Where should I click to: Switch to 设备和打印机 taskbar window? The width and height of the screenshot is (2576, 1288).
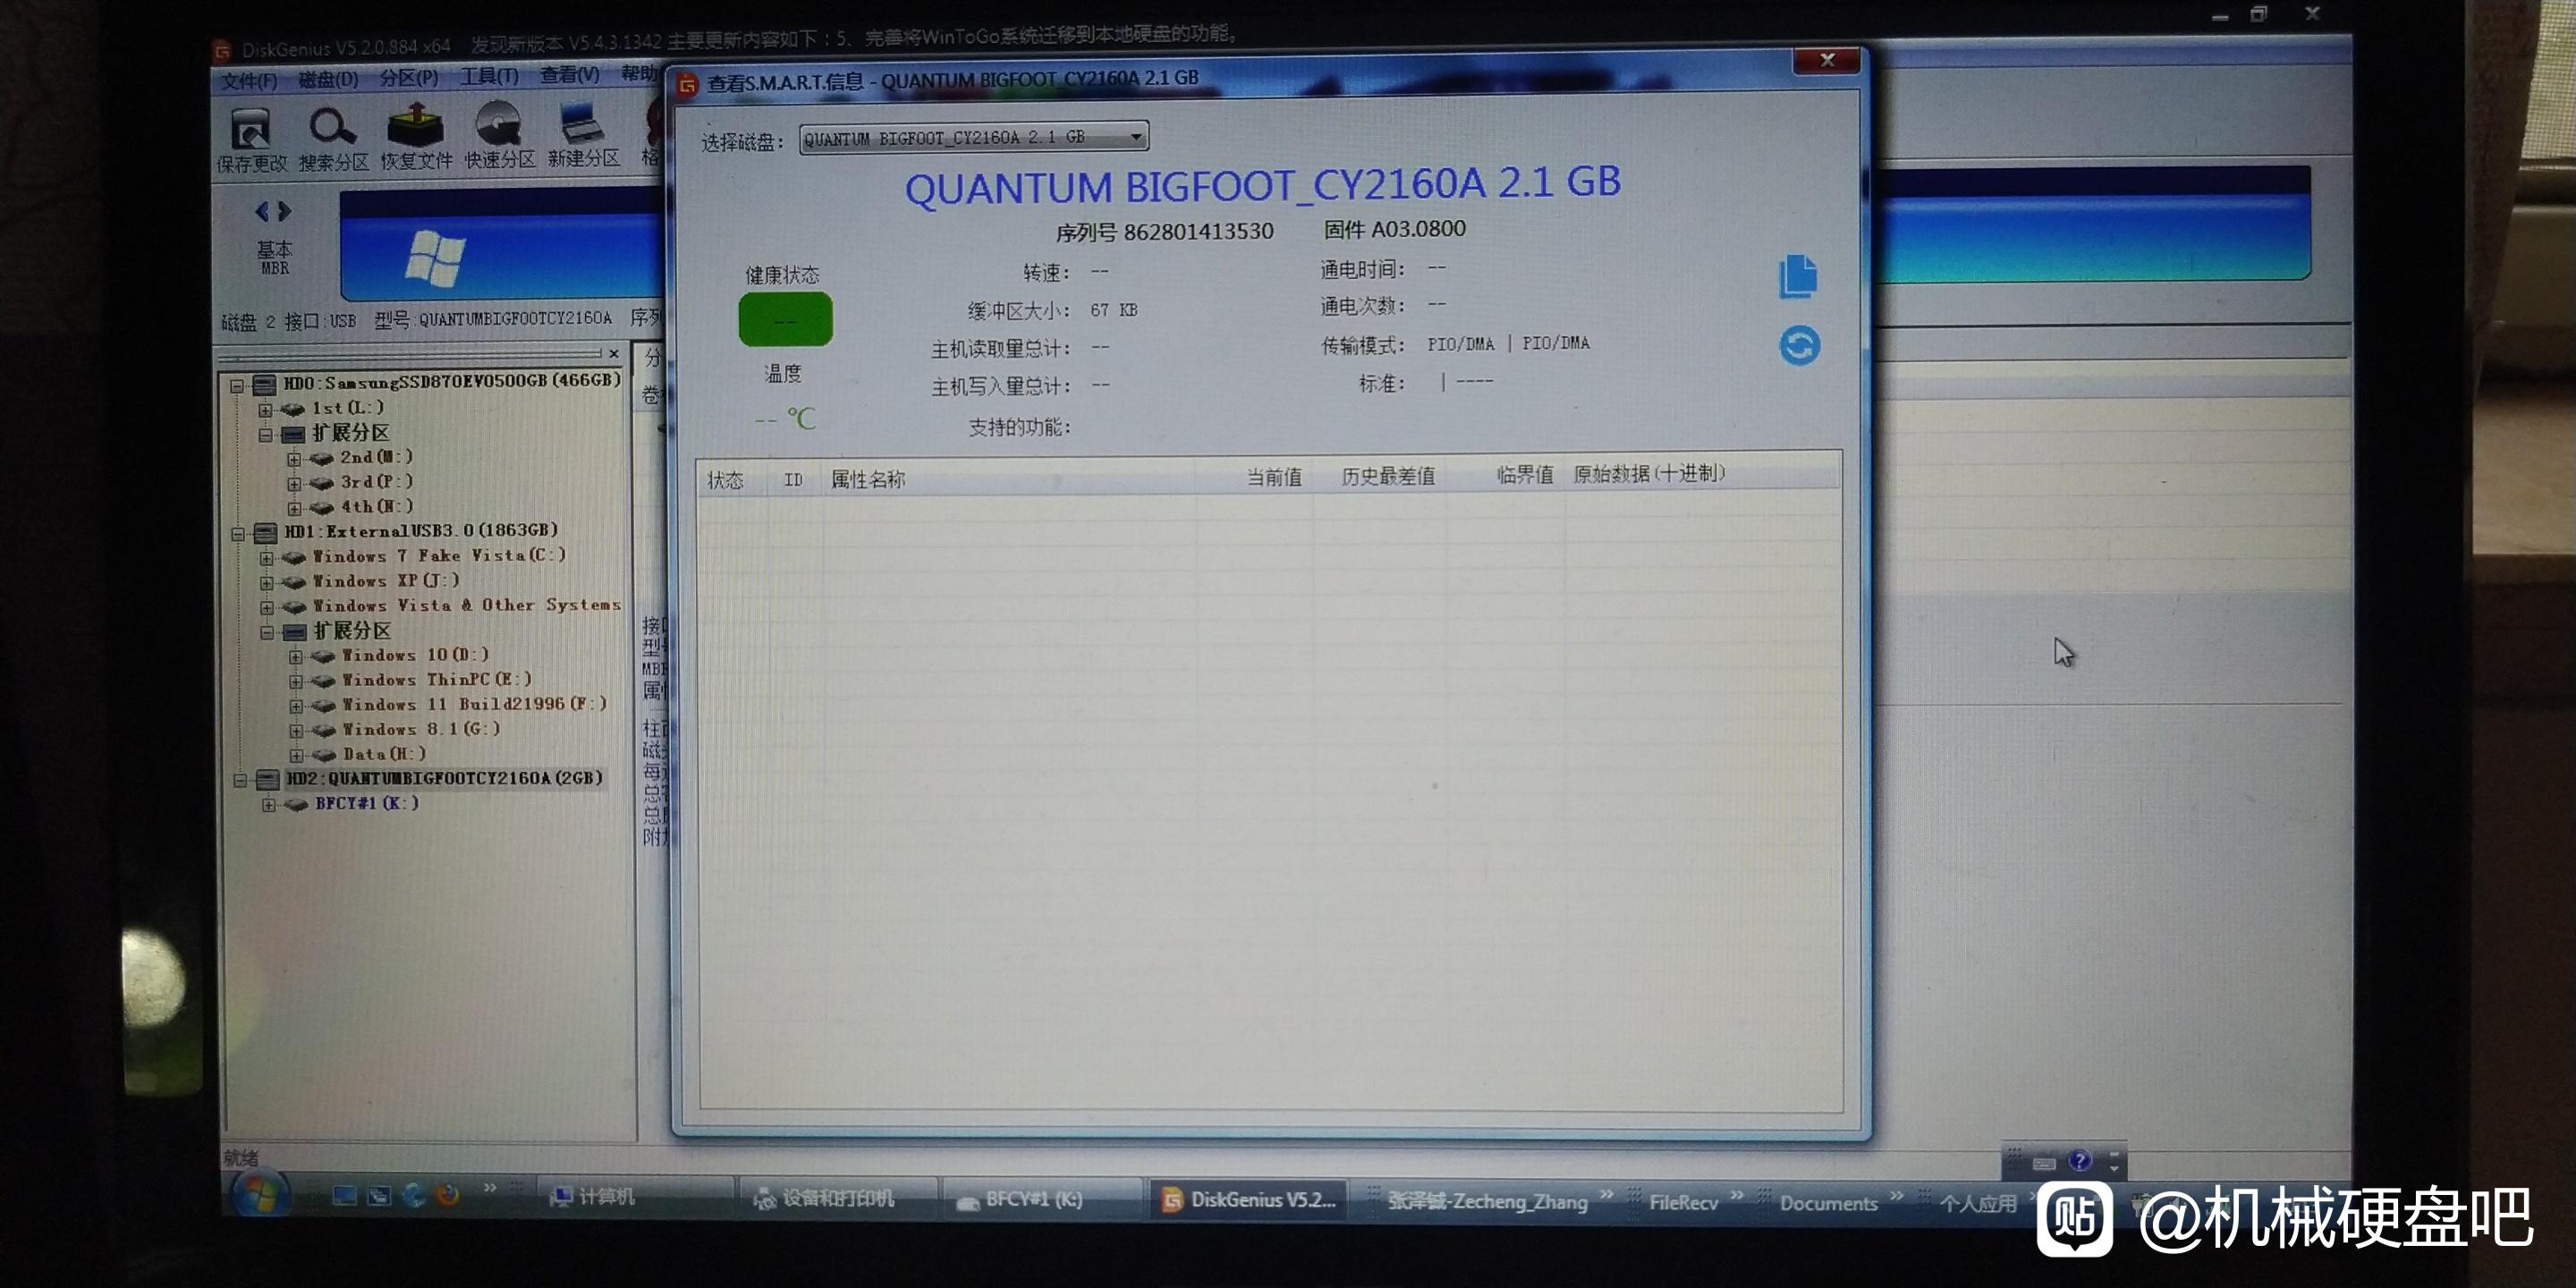pos(838,1198)
